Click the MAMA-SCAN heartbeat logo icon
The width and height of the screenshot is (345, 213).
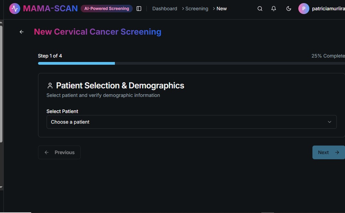15,9
